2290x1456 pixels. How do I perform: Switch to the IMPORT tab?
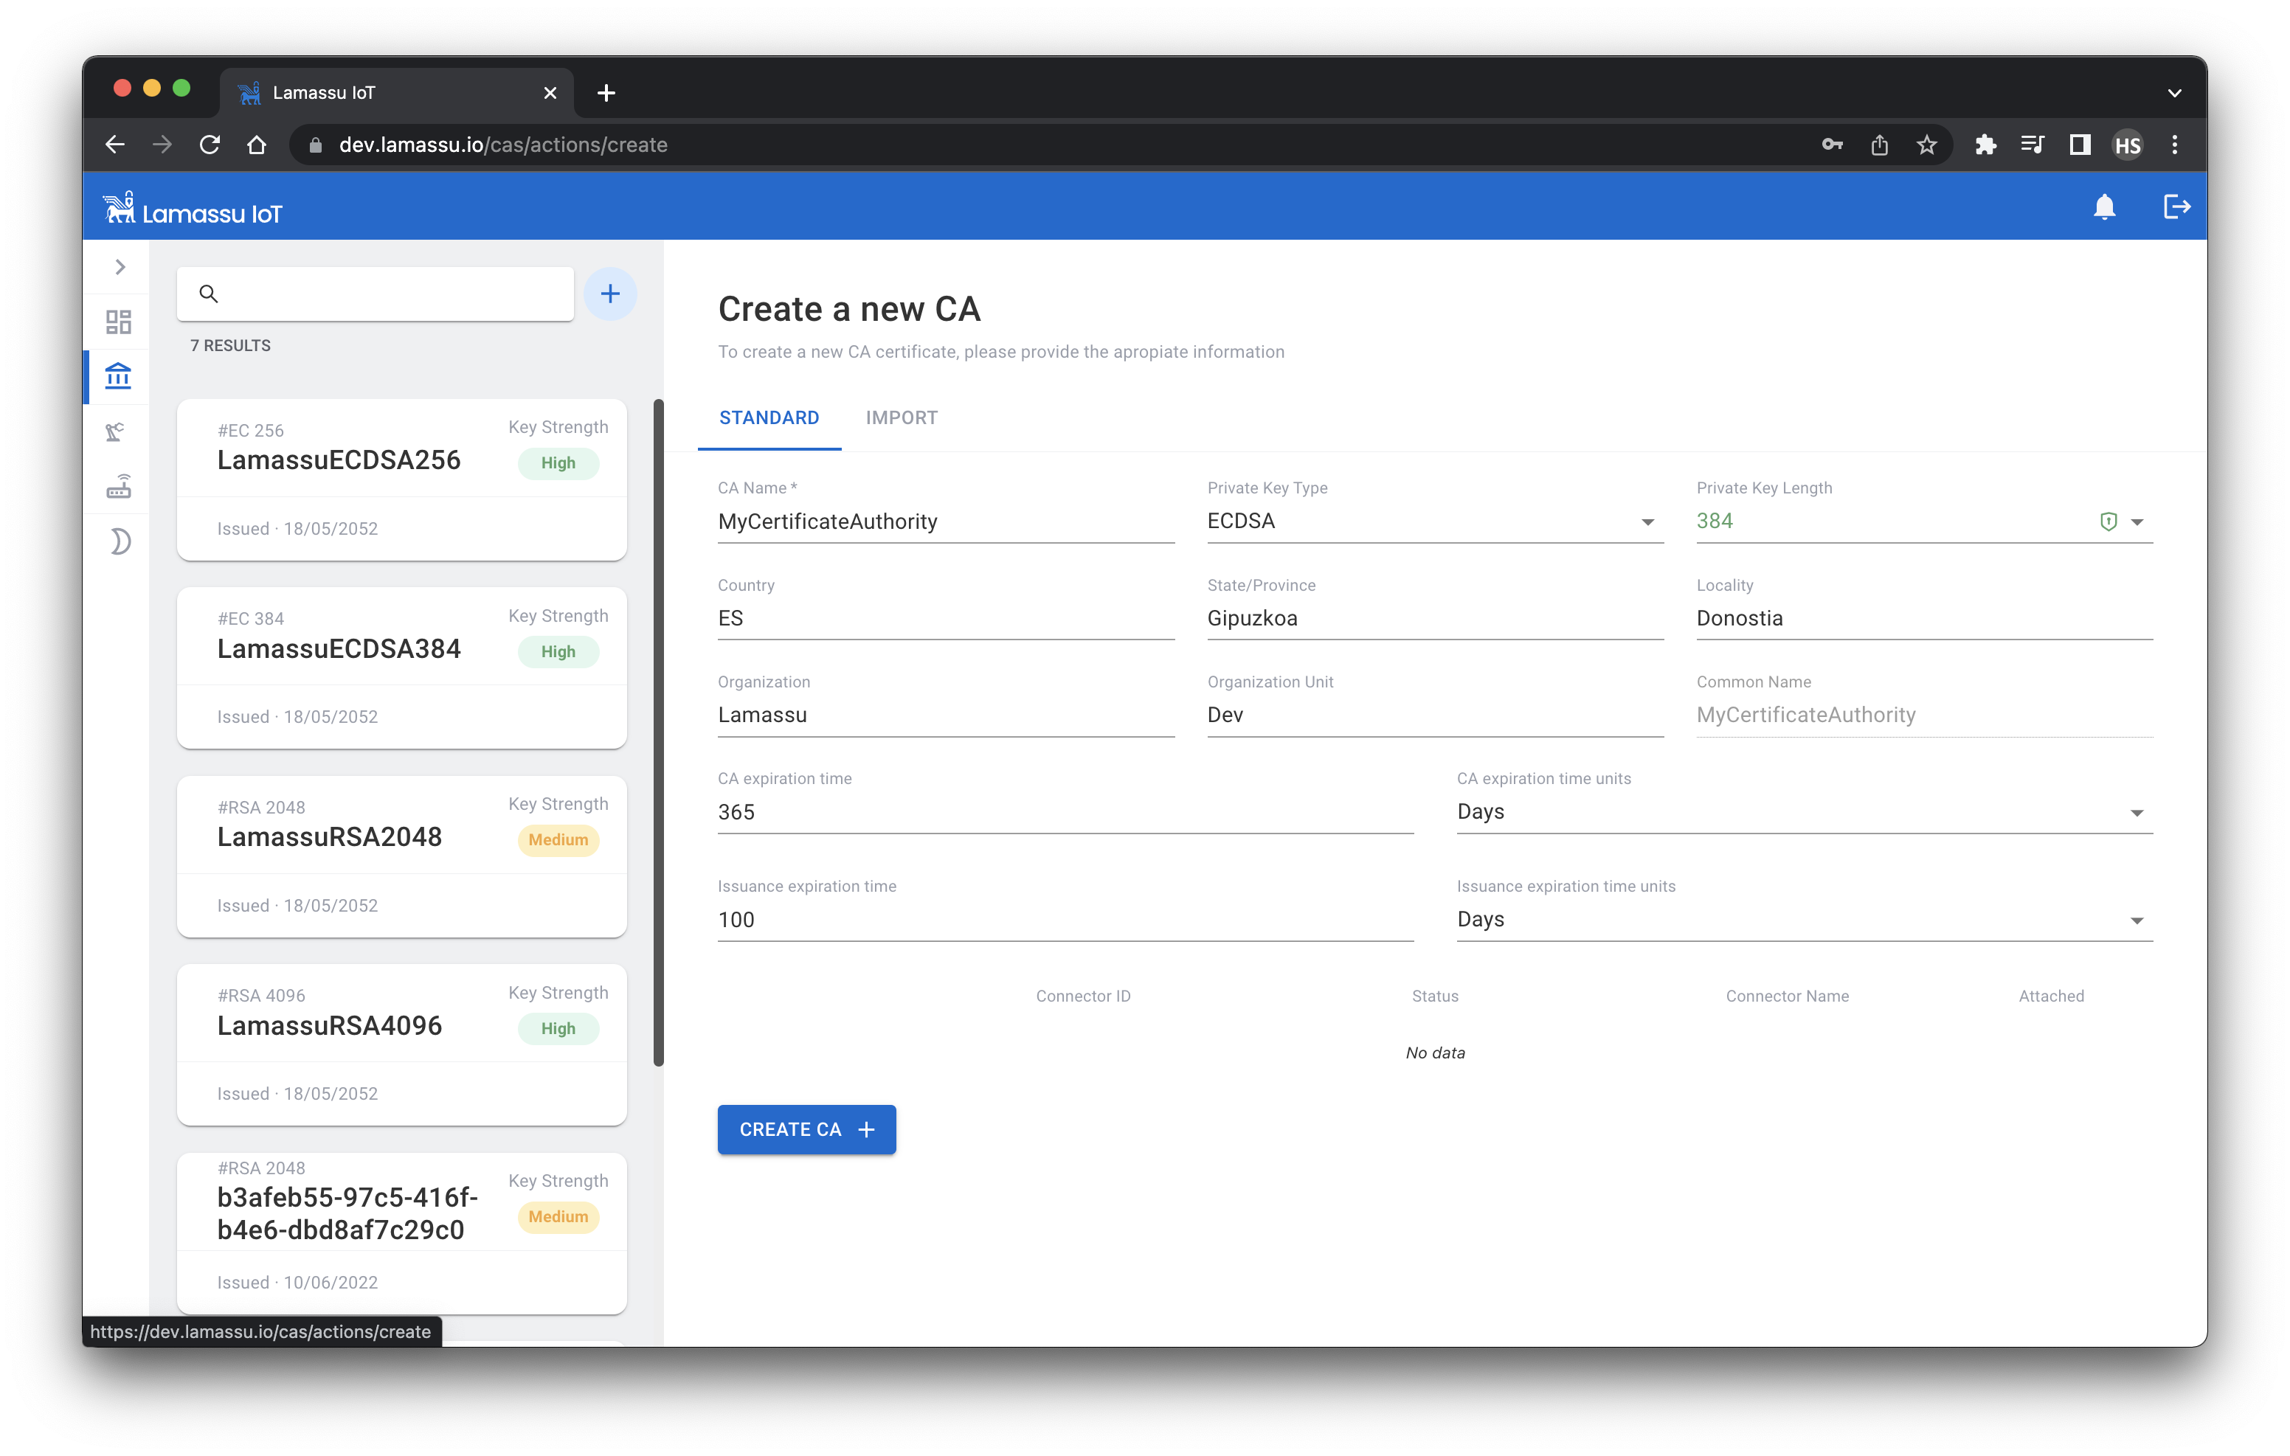902,417
